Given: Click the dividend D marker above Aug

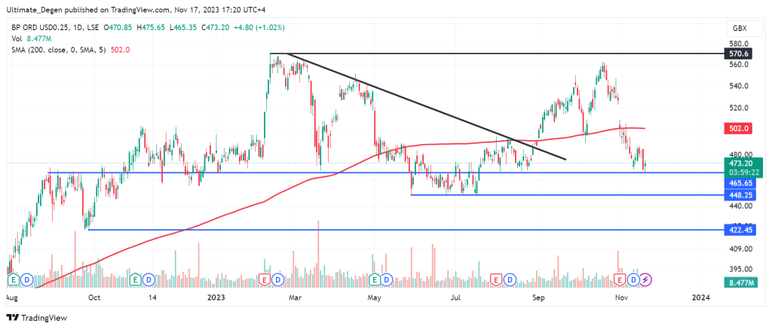Looking at the screenshot, I should tap(26, 280).
